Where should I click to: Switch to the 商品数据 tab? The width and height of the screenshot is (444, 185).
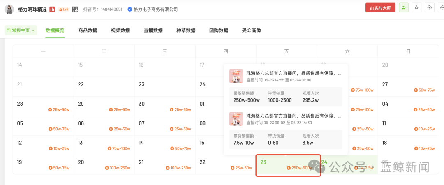(x=88, y=30)
